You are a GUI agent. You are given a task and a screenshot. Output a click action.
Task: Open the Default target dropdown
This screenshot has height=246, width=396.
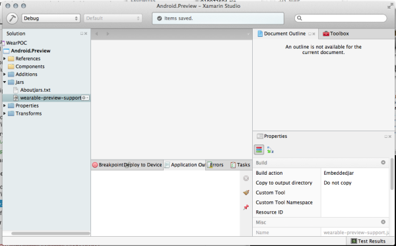[x=113, y=18]
